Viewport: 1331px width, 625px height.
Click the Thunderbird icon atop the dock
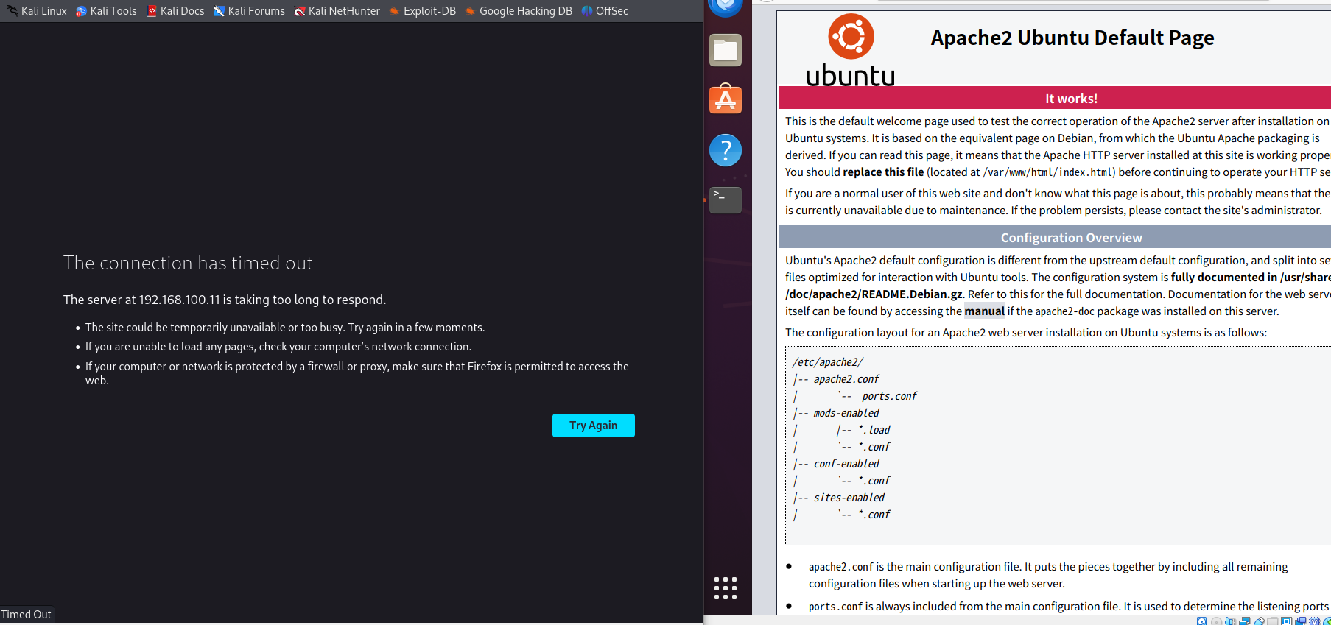[x=726, y=7]
